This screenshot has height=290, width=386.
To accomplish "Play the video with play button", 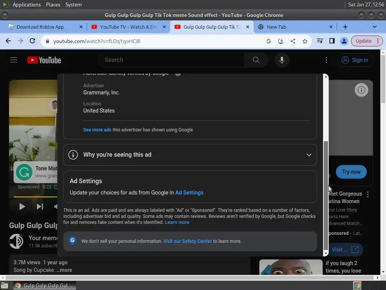I will [22, 207].
